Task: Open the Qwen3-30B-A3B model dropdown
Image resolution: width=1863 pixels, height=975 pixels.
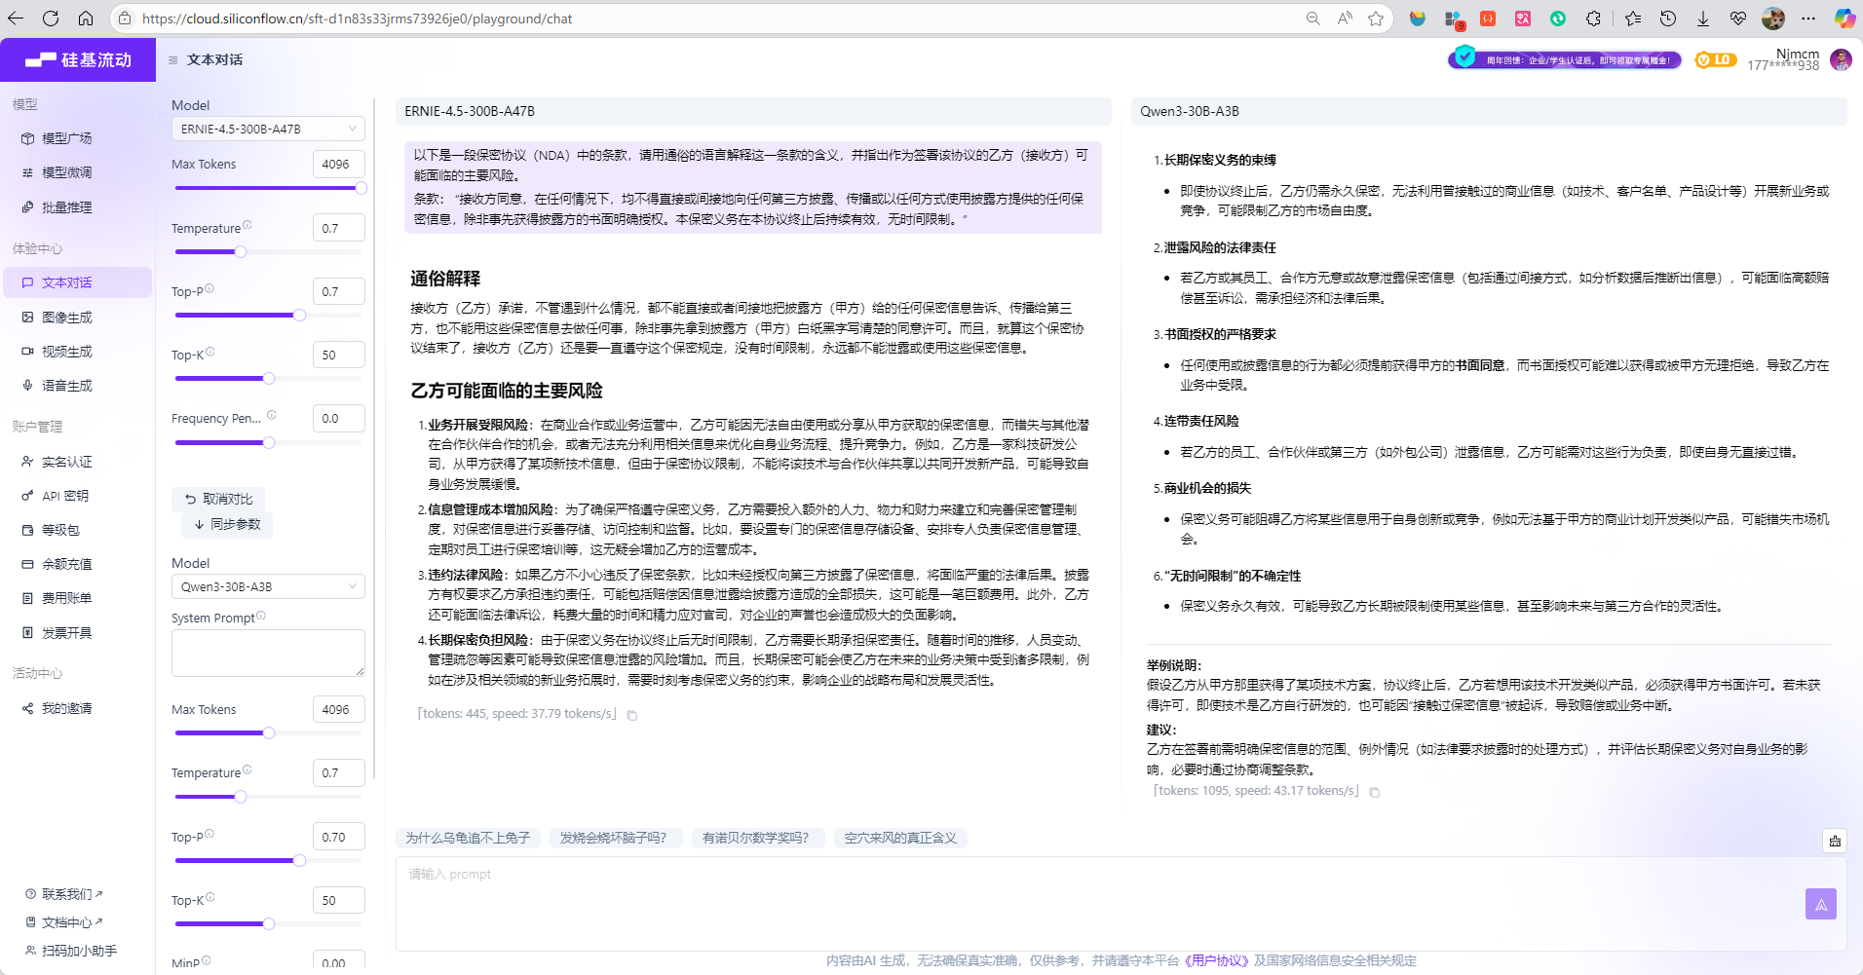Action: coord(268,586)
